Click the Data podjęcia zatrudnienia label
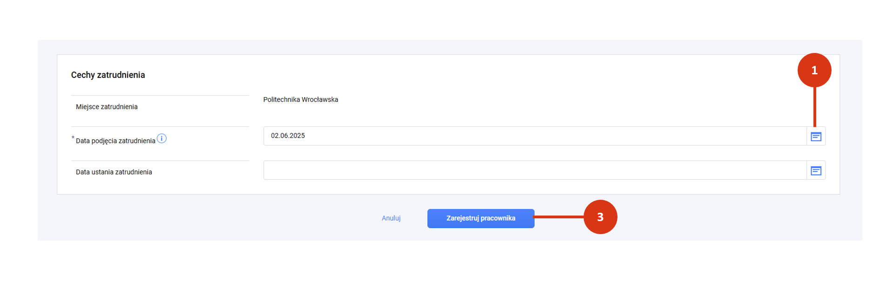The image size is (893, 308). (x=115, y=141)
